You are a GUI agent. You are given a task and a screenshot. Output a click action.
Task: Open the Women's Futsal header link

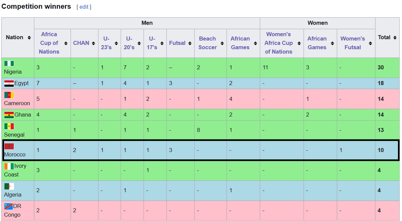pyautogui.click(x=353, y=43)
